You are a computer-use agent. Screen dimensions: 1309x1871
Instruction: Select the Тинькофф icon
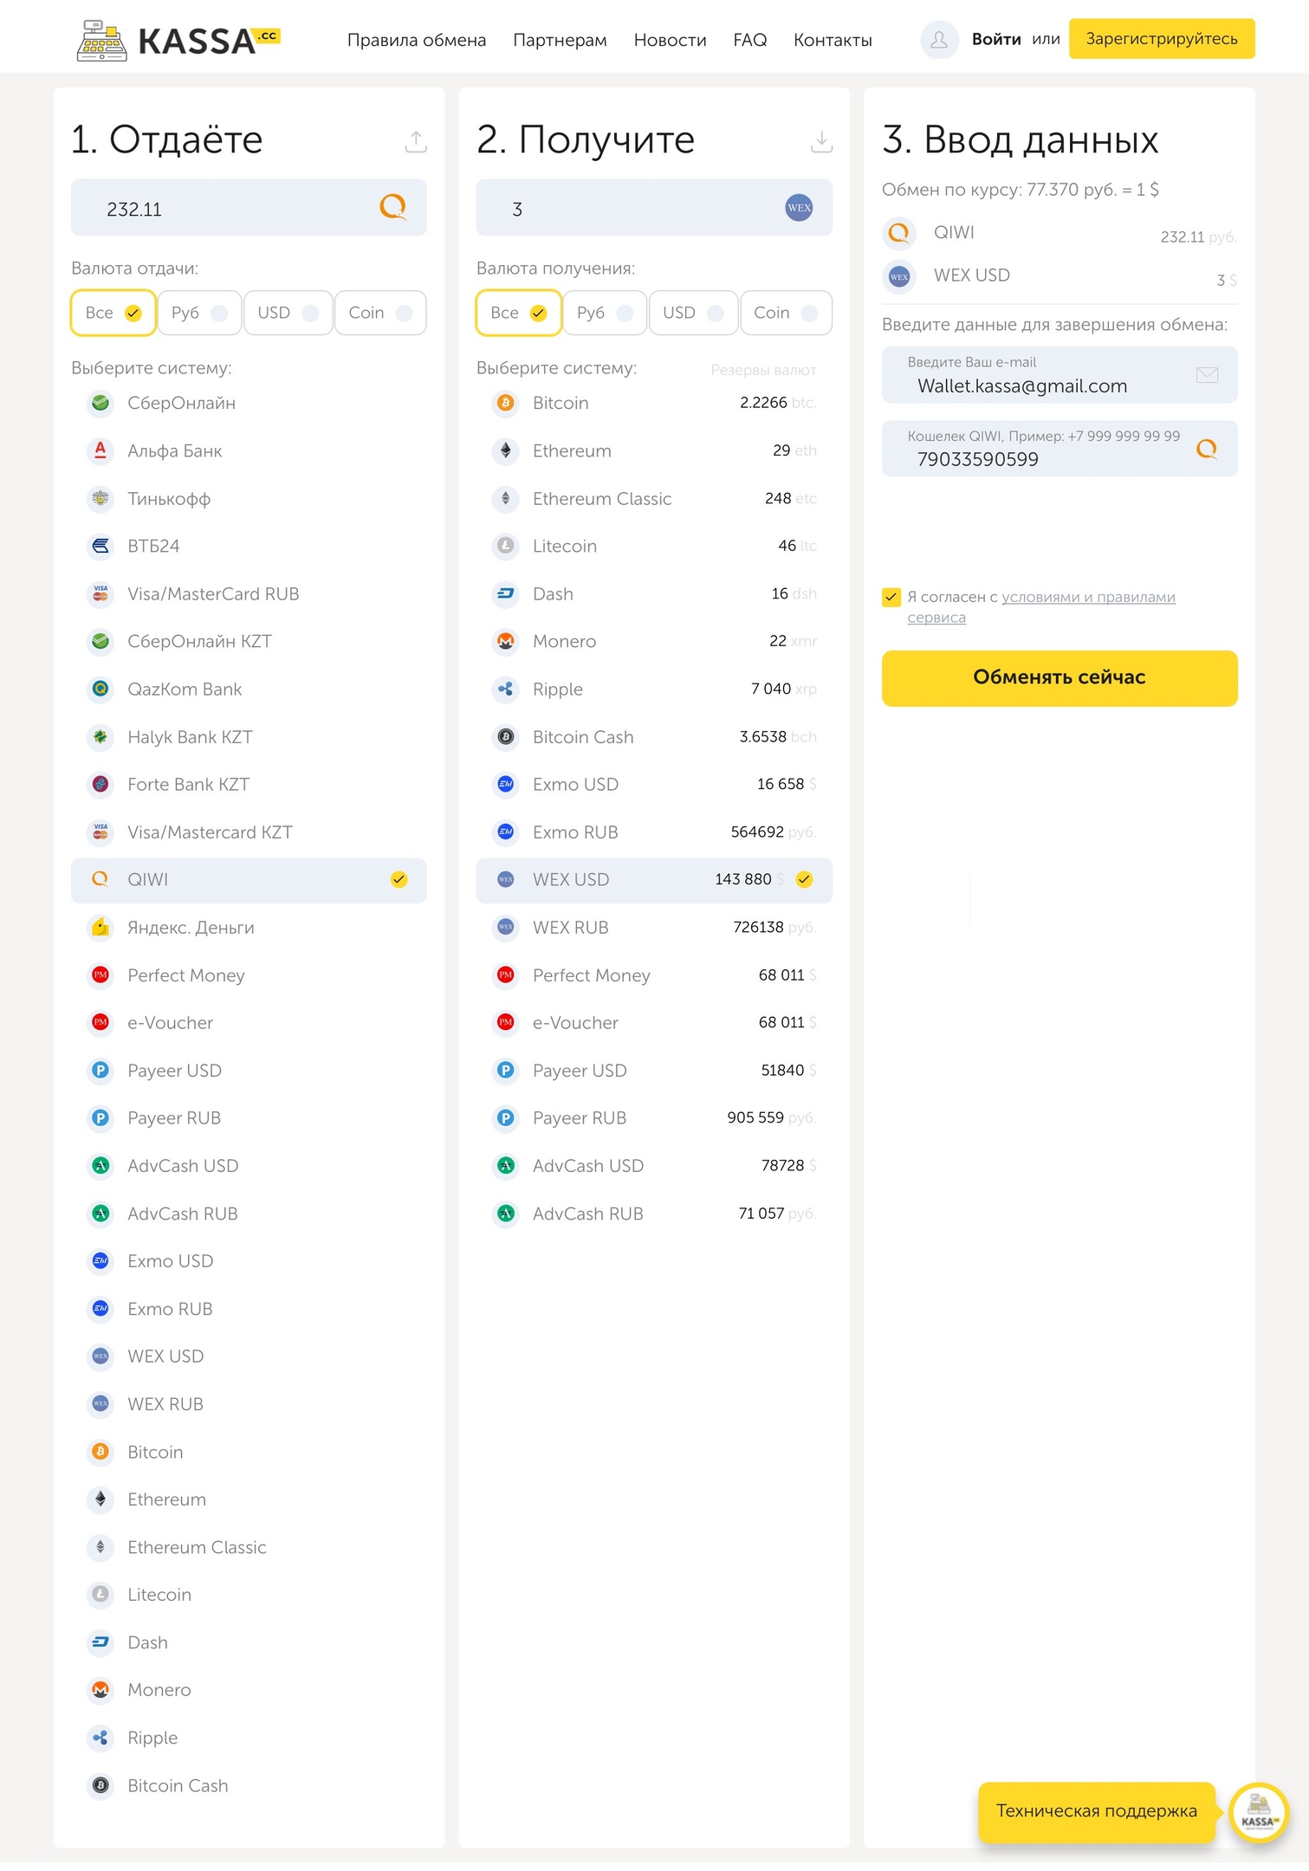[x=100, y=498]
